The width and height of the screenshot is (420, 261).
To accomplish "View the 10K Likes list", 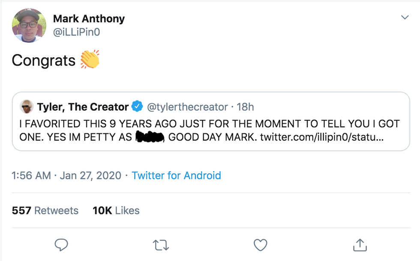I will [x=116, y=211].
